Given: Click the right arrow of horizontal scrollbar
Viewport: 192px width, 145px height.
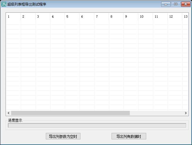Looking at the screenshot, I should (x=186, y=113).
